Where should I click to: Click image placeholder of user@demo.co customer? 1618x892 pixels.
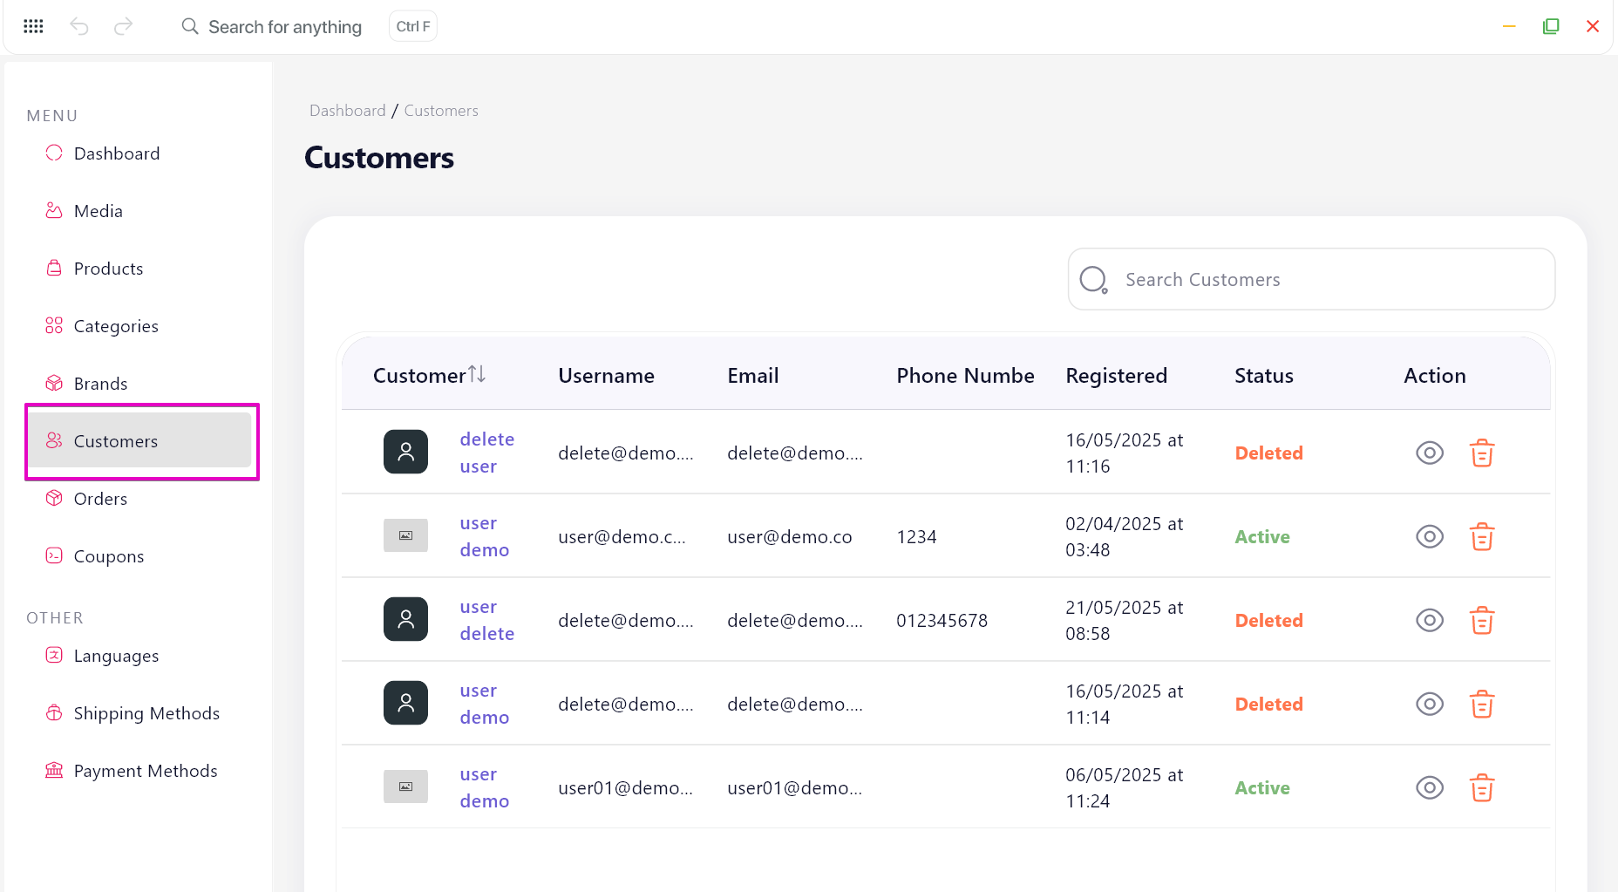[405, 535]
